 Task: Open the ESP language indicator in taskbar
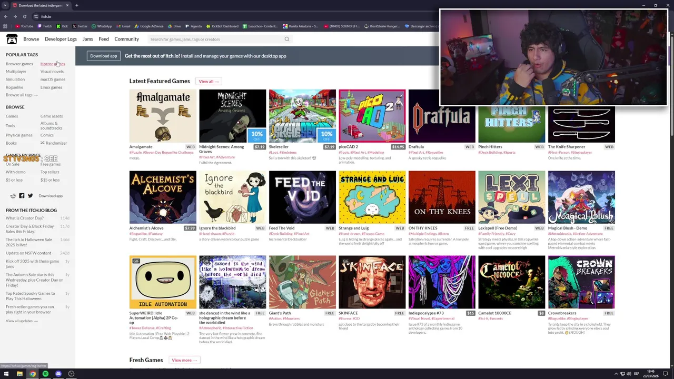[637, 374]
